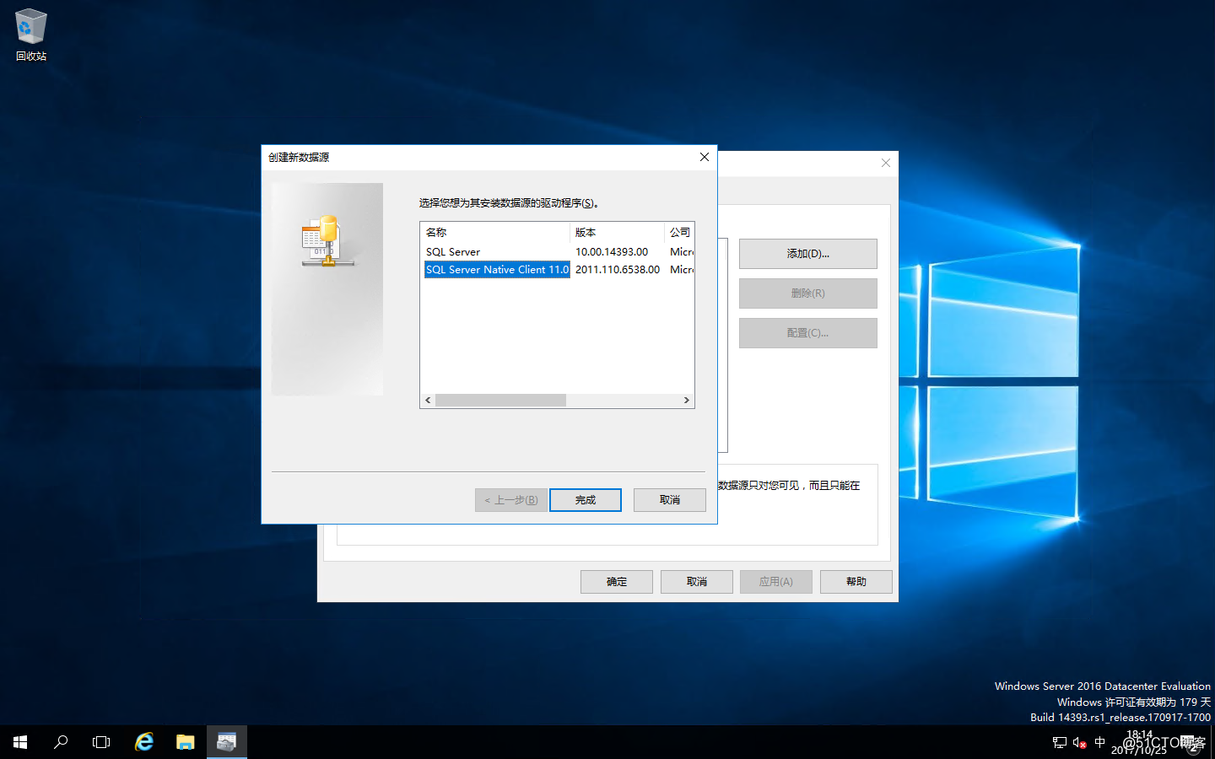Image resolution: width=1215 pixels, height=759 pixels.
Task: Click the horizontal scrollbar thumb in driver list
Action: click(x=500, y=400)
